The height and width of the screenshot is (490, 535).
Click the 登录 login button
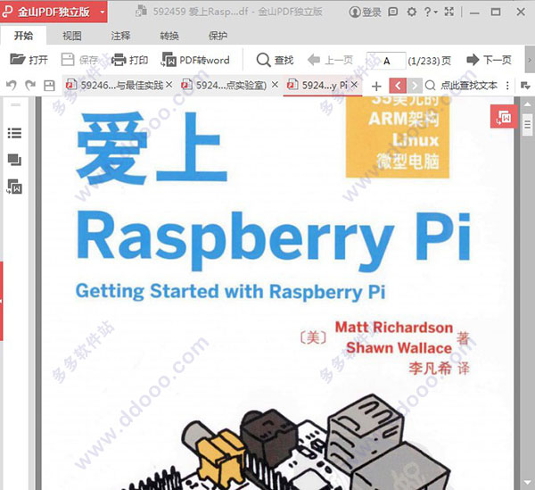[x=365, y=12]
